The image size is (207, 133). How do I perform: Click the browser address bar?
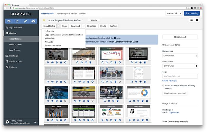[99, 8]
